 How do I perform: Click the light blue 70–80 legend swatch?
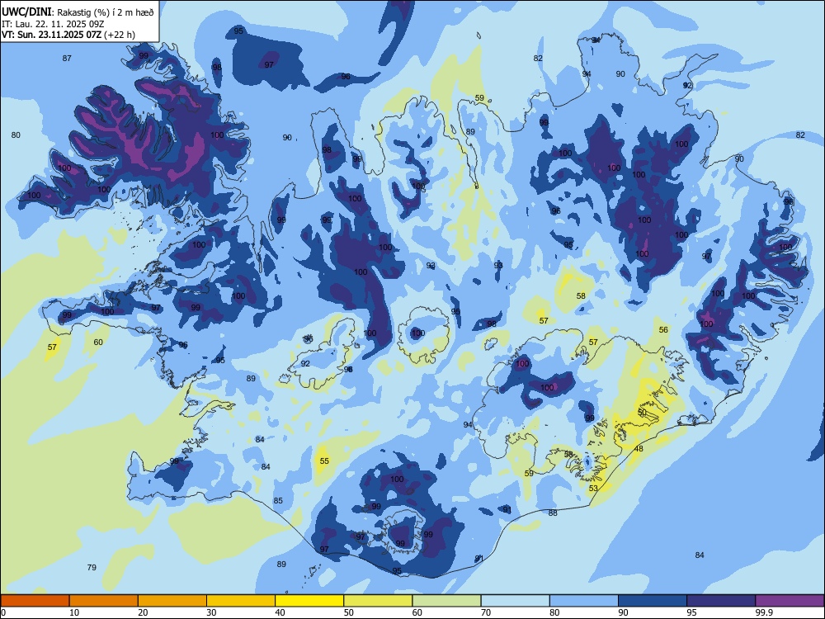pyautogui.click(x=516, y=601)
